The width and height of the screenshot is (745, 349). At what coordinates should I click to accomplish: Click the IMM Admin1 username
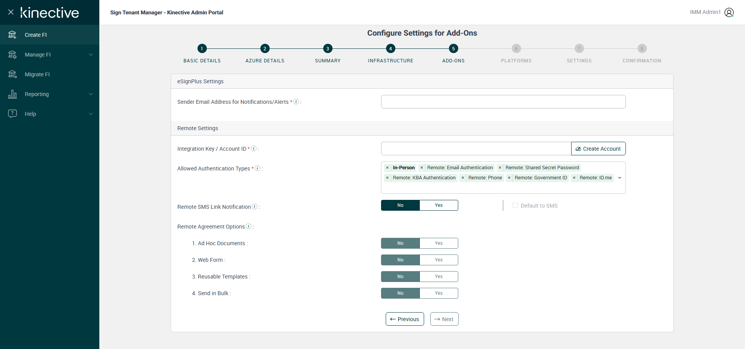pyautogui.click(x=705, y=12)
